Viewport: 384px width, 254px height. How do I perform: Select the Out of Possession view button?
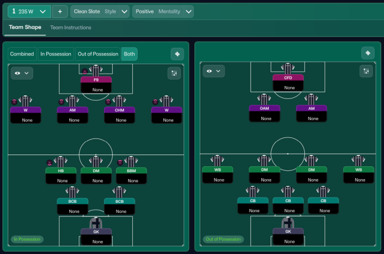[97, 54]
